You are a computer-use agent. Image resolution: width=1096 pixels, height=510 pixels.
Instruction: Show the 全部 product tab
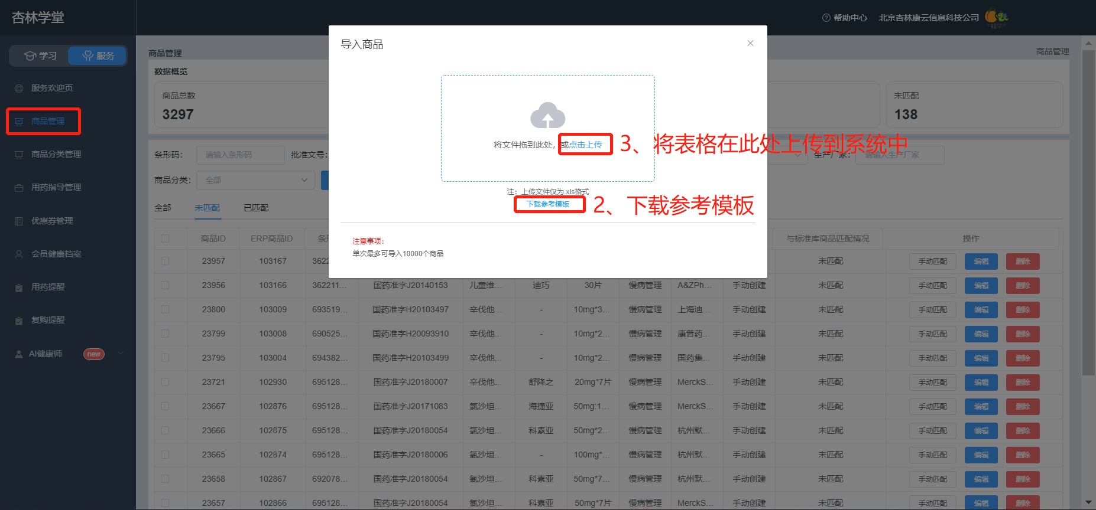[163, 208]
